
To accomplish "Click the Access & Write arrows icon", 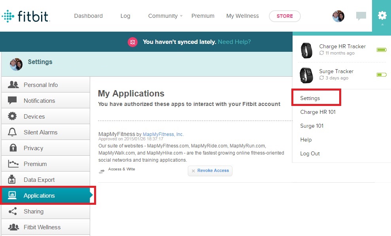I will click(102, 172).
